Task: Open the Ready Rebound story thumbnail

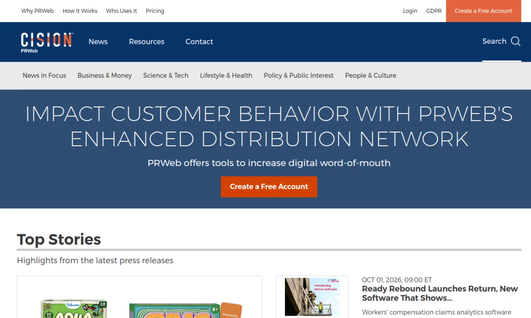Action: 312,296
